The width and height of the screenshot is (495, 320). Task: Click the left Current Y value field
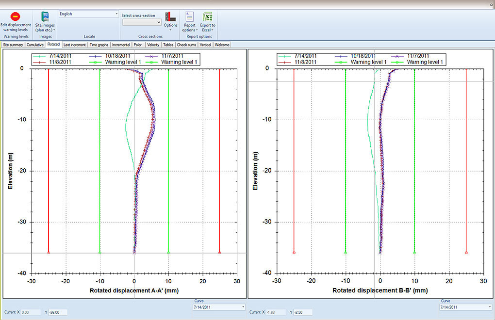pyautogui.click(x=58, y=312)
